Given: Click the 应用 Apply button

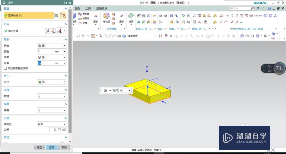Looking at the screenshot, I should coord(51,147).
